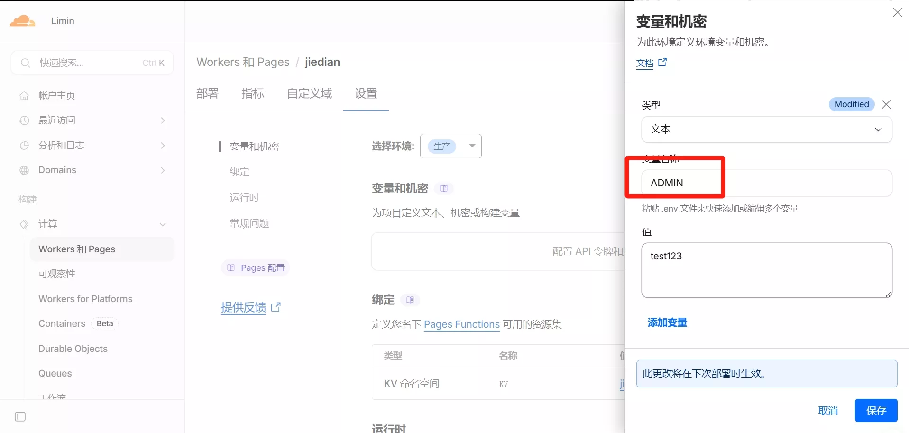Click the 取消 button

(828, 411)
